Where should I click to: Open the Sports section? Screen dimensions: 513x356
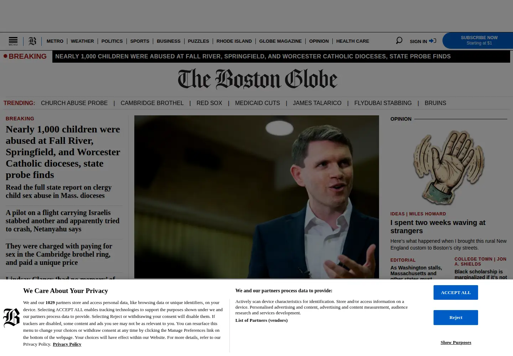coord(140,41)
